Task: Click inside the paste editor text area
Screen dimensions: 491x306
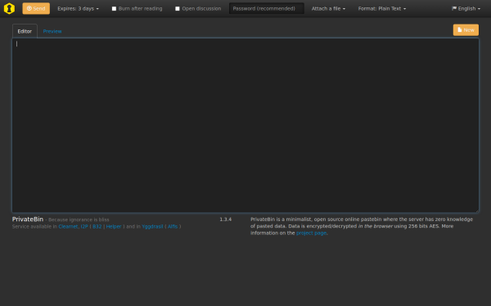Action: click(x=245, y=125)
